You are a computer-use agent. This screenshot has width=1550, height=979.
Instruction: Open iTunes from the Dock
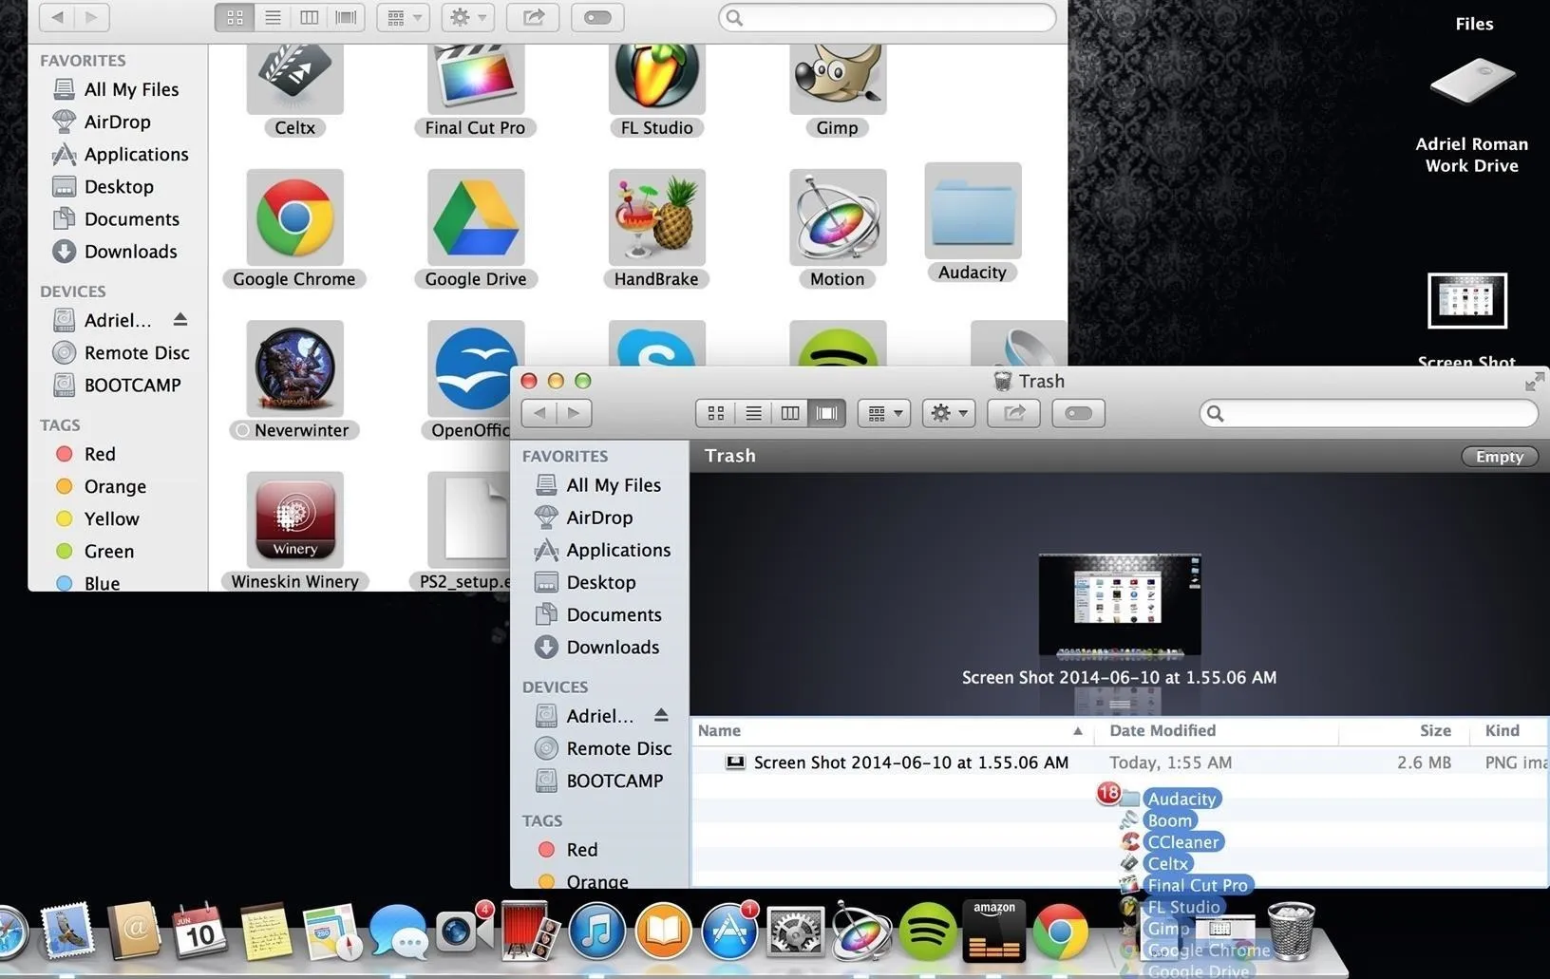597,932
